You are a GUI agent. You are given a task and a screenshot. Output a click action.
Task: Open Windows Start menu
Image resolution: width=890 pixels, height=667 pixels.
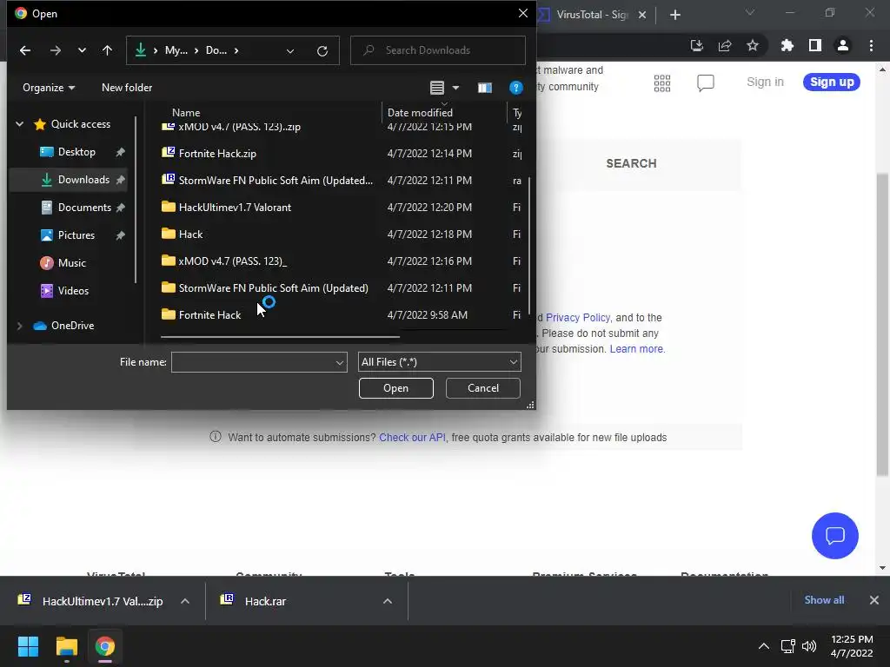[28, 646]
